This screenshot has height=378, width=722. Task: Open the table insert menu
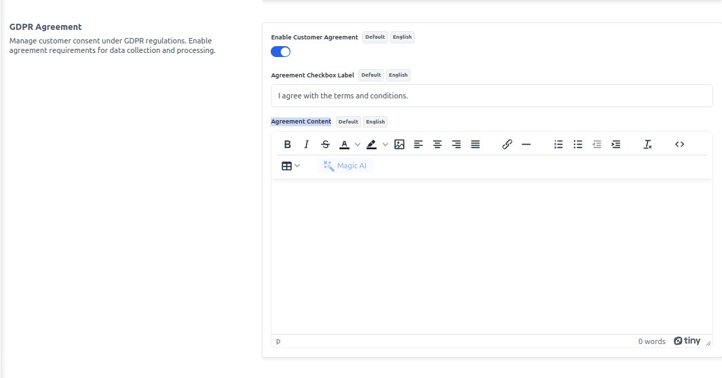click(290, 166)
